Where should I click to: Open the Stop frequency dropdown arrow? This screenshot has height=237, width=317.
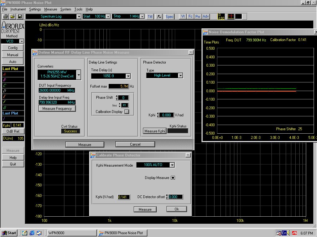tap(142, 17)
